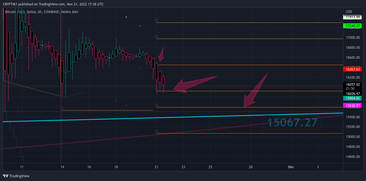Click date 11 on the time axis

point(22,167)
